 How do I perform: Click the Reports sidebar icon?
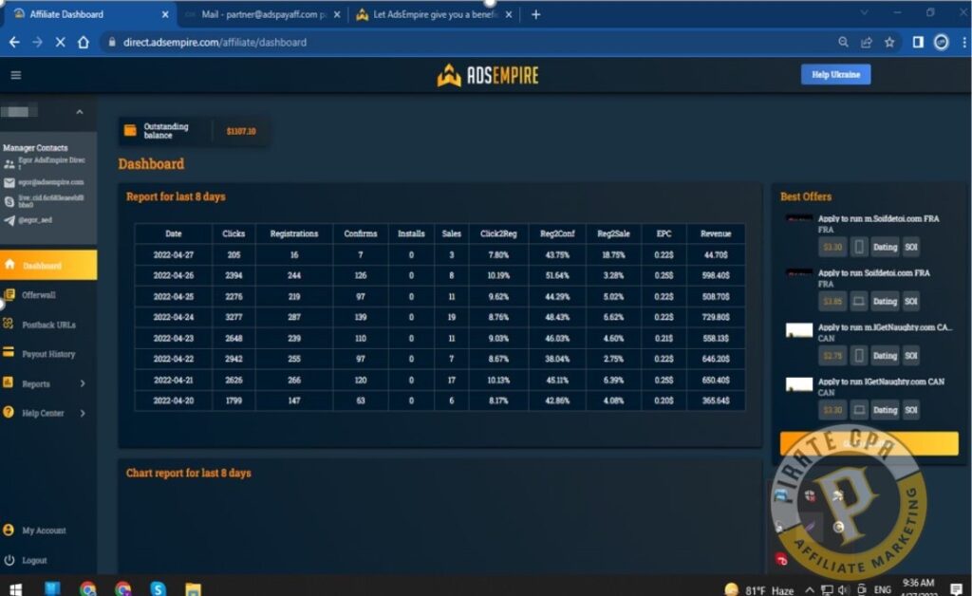8,382
